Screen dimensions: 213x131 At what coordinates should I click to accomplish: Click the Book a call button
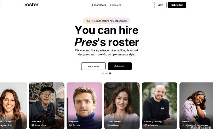[x=93, y=66]
